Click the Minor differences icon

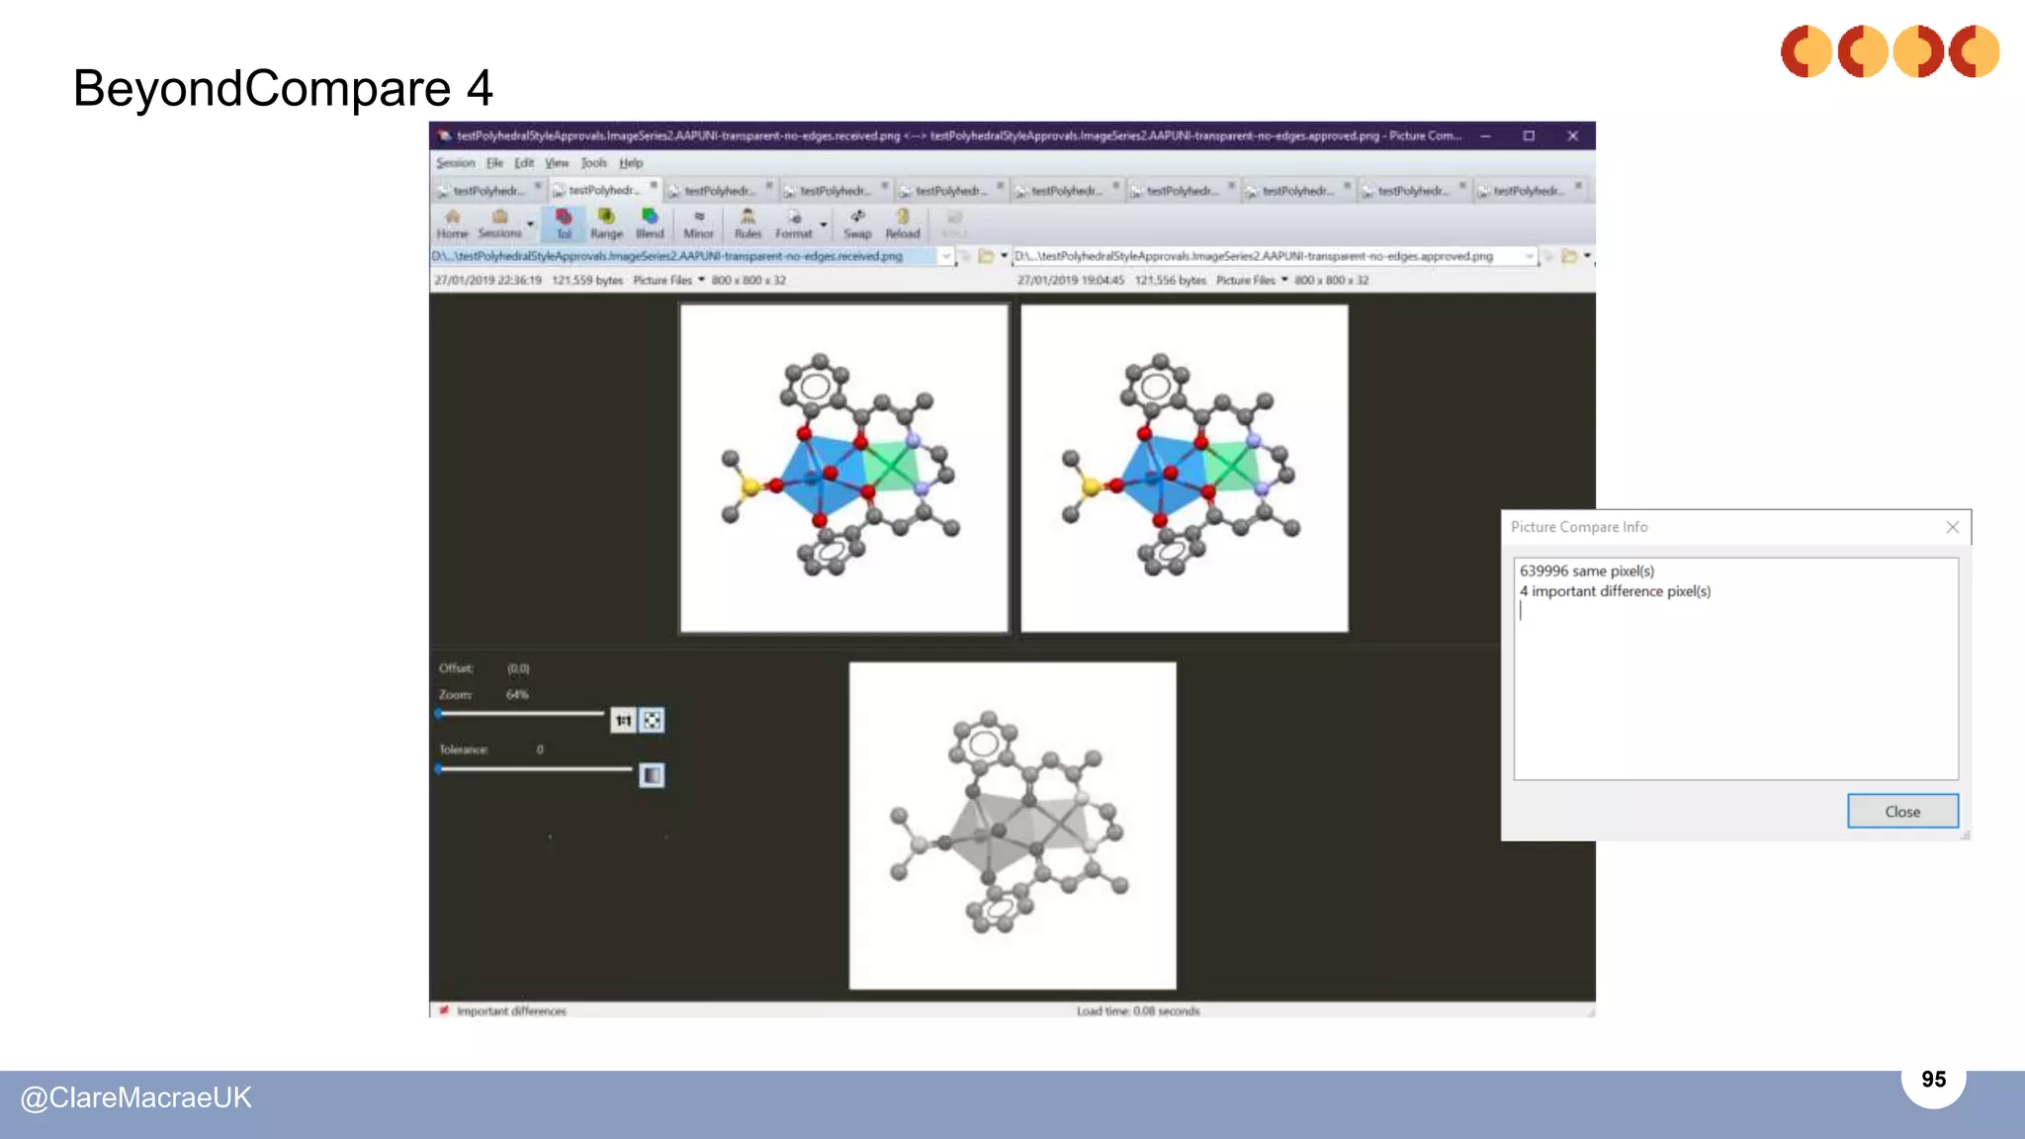[698, 223]
